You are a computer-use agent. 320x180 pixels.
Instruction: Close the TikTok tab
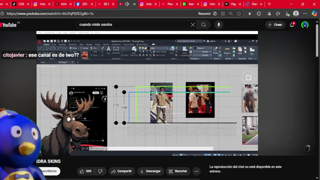pos(28,4)
